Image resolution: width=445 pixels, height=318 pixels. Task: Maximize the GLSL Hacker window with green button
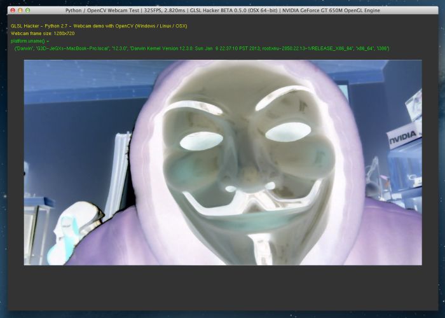(27, 10)
